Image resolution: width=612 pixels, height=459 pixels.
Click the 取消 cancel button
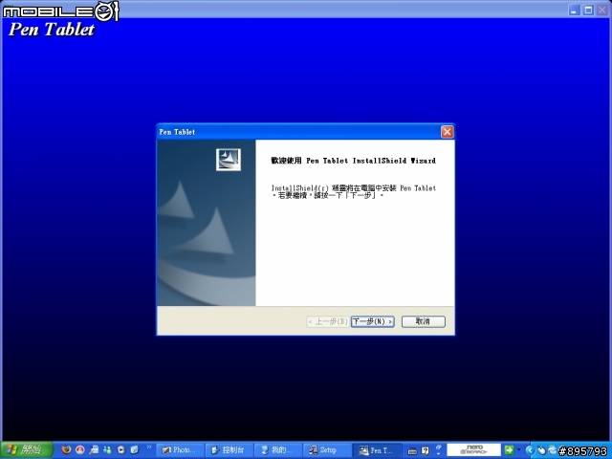tap(423, 321)
